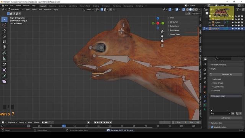Toggle visibility eye for Armature row
Image resolution: width=245 pixels, height=138 pixels.
[236, 29]
